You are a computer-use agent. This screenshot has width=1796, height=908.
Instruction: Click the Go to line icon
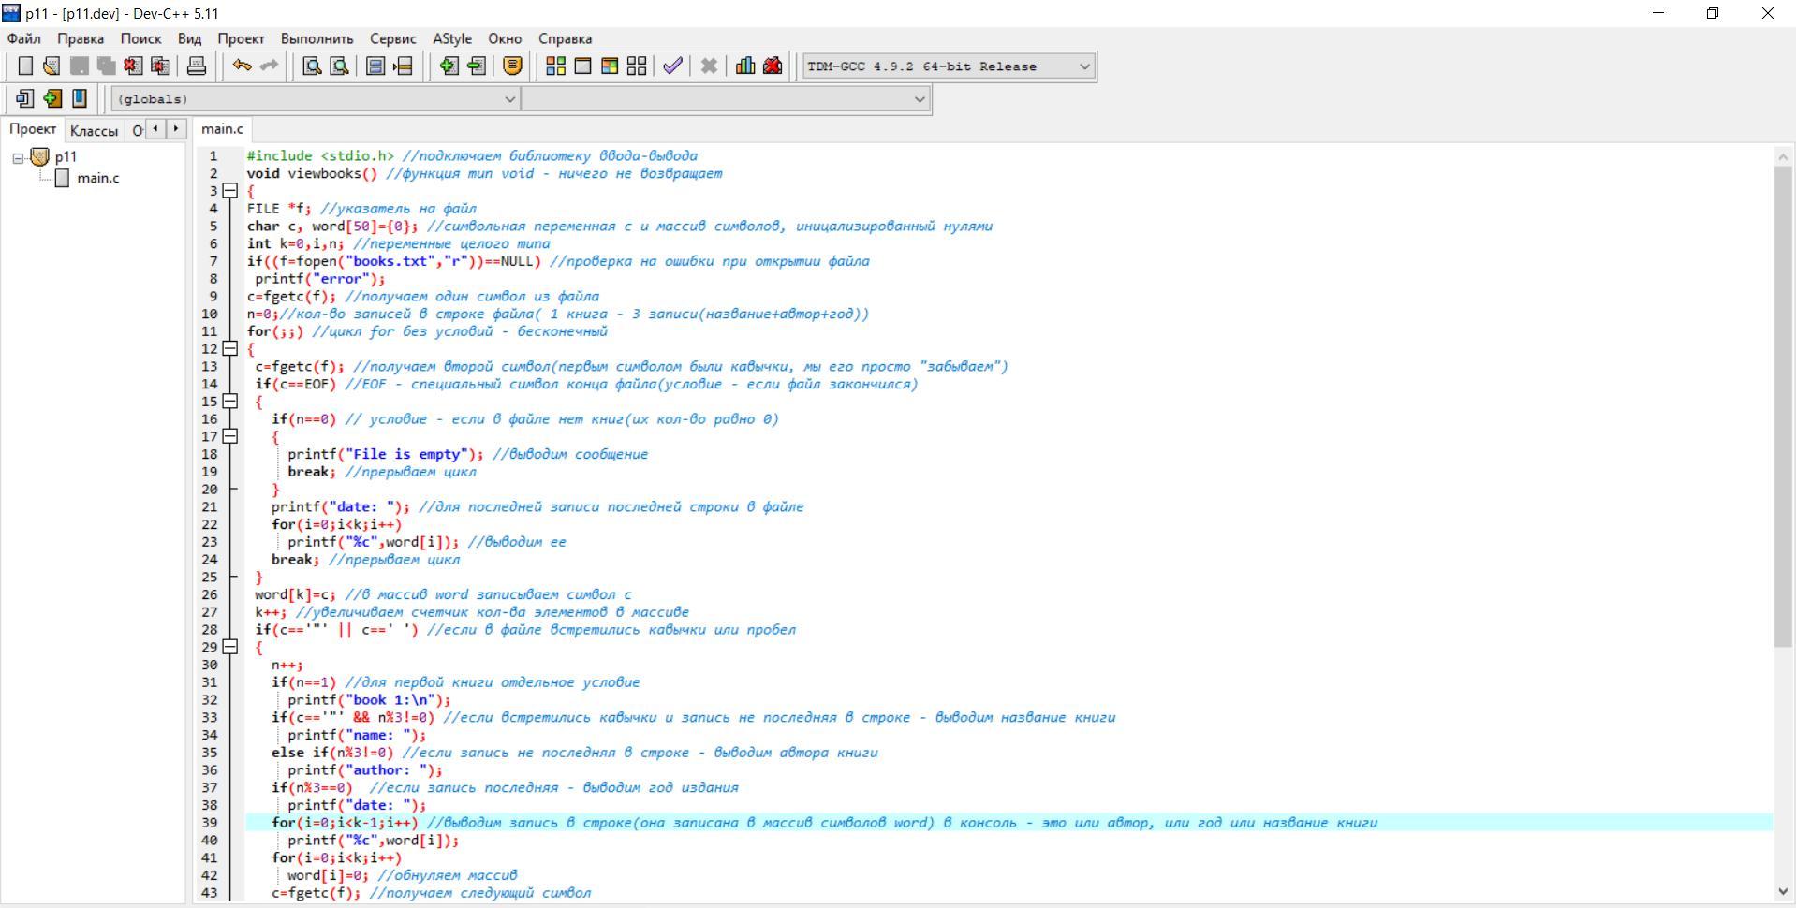point(403,66)
